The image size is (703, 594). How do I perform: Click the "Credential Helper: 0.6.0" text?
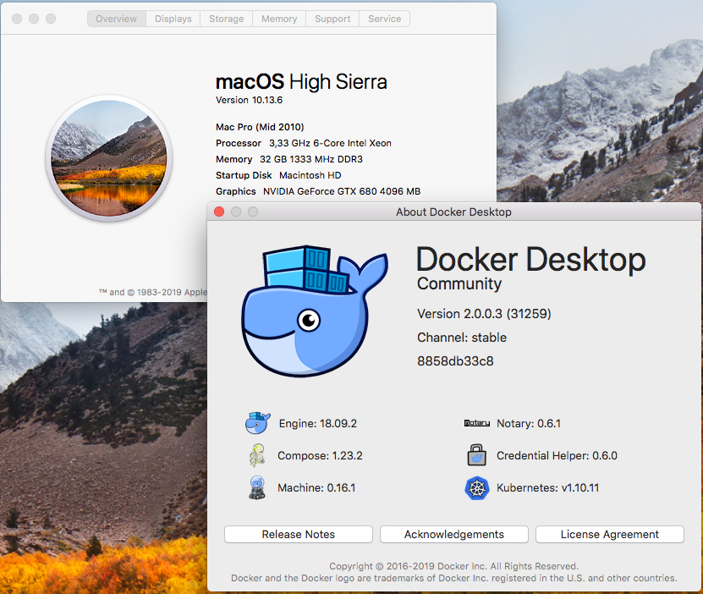(x=557, y=456)
